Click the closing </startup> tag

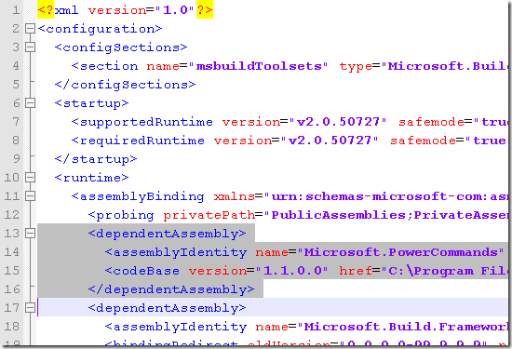[x=96, y=159]
